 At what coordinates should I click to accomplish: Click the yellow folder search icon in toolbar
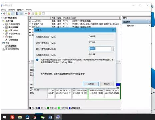[40, 14]
